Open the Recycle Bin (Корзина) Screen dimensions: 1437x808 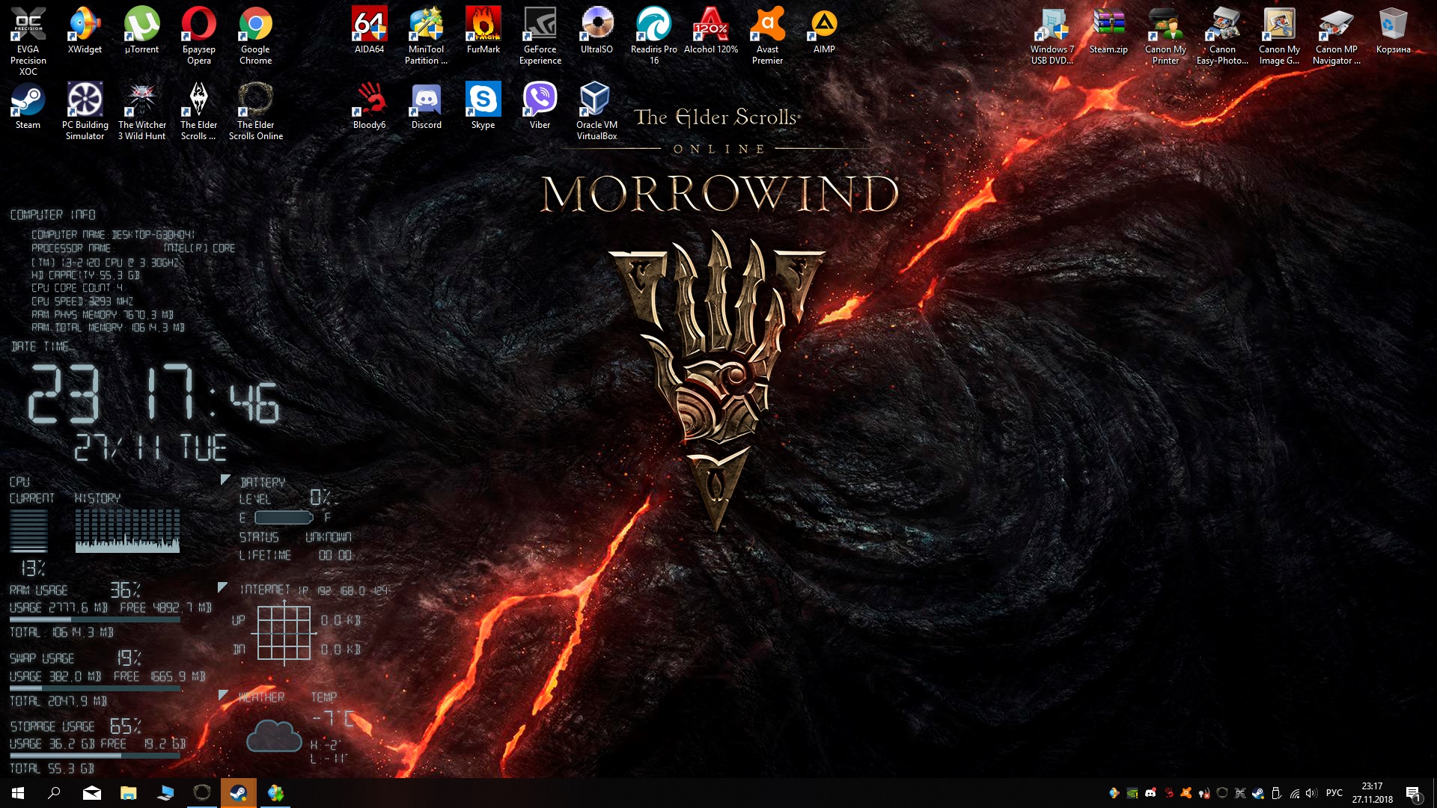click(1393, 24)
